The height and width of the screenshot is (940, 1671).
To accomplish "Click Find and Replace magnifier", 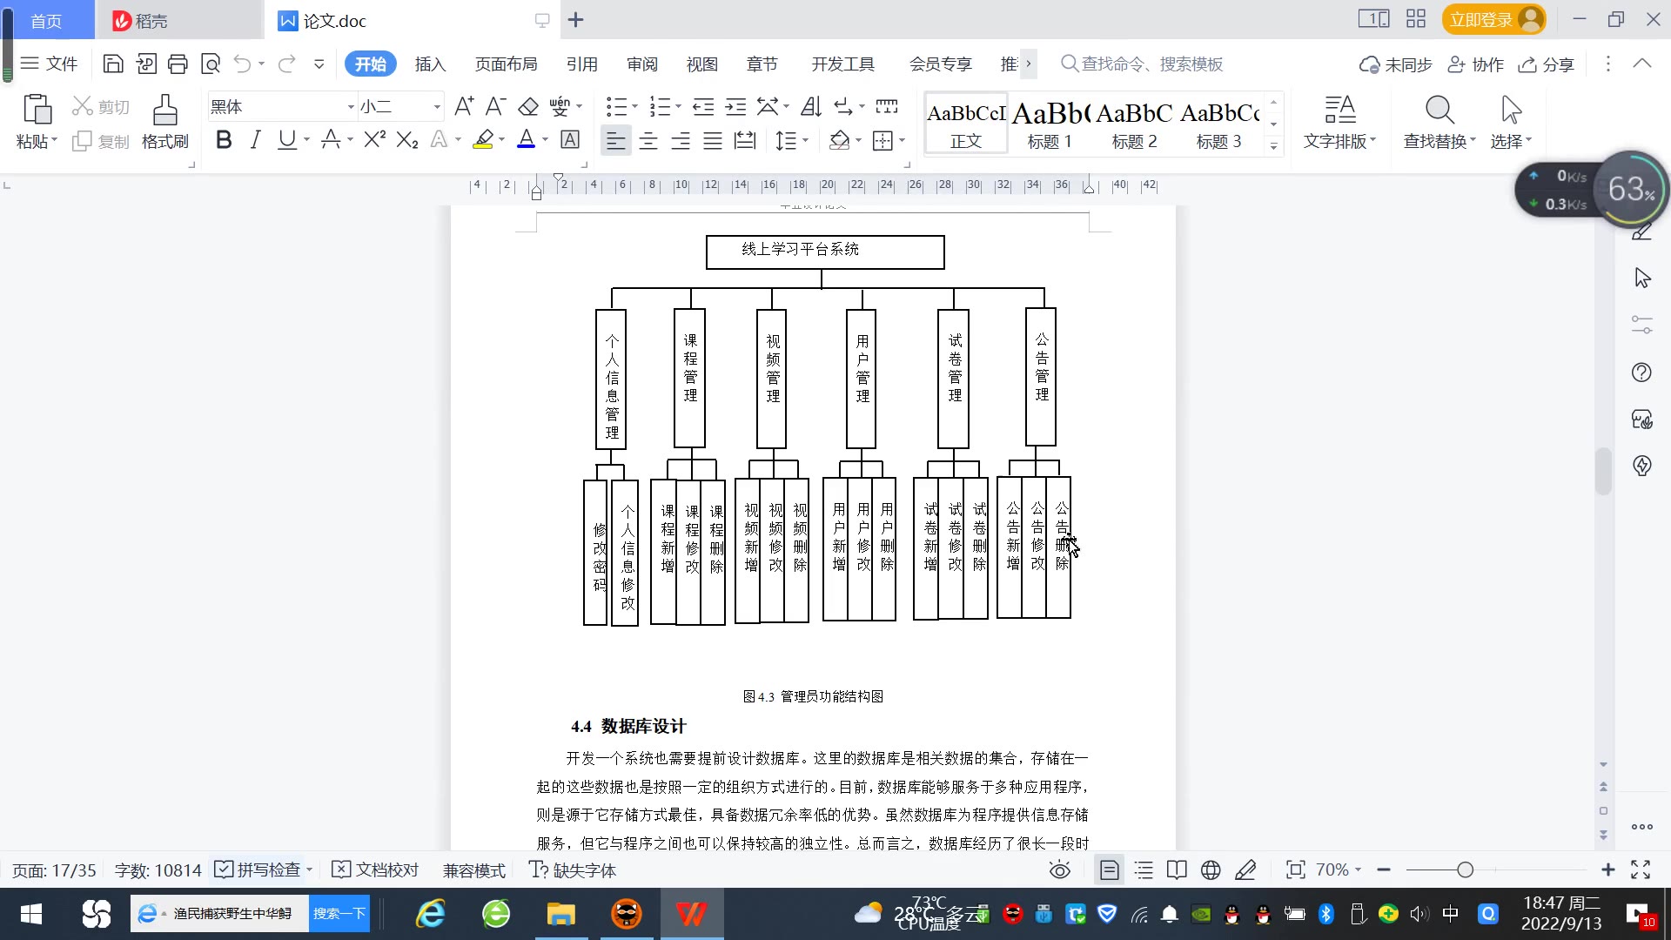I will tap(1439, 111).
